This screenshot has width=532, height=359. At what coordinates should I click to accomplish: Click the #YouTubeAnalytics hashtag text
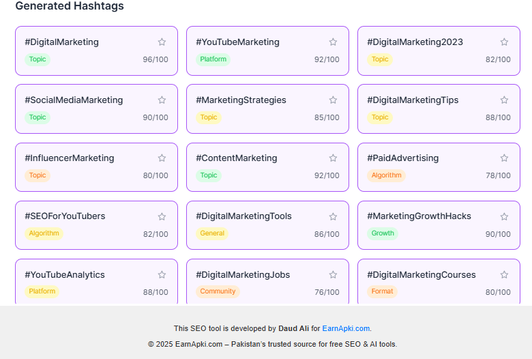65,275
